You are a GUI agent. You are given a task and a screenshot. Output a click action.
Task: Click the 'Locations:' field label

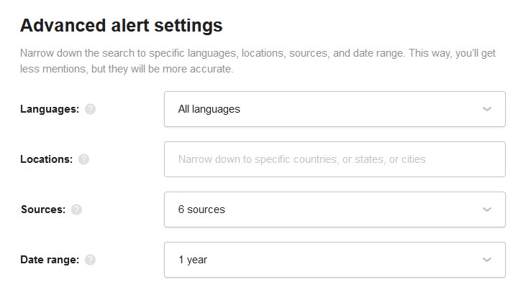click(46, 159)
